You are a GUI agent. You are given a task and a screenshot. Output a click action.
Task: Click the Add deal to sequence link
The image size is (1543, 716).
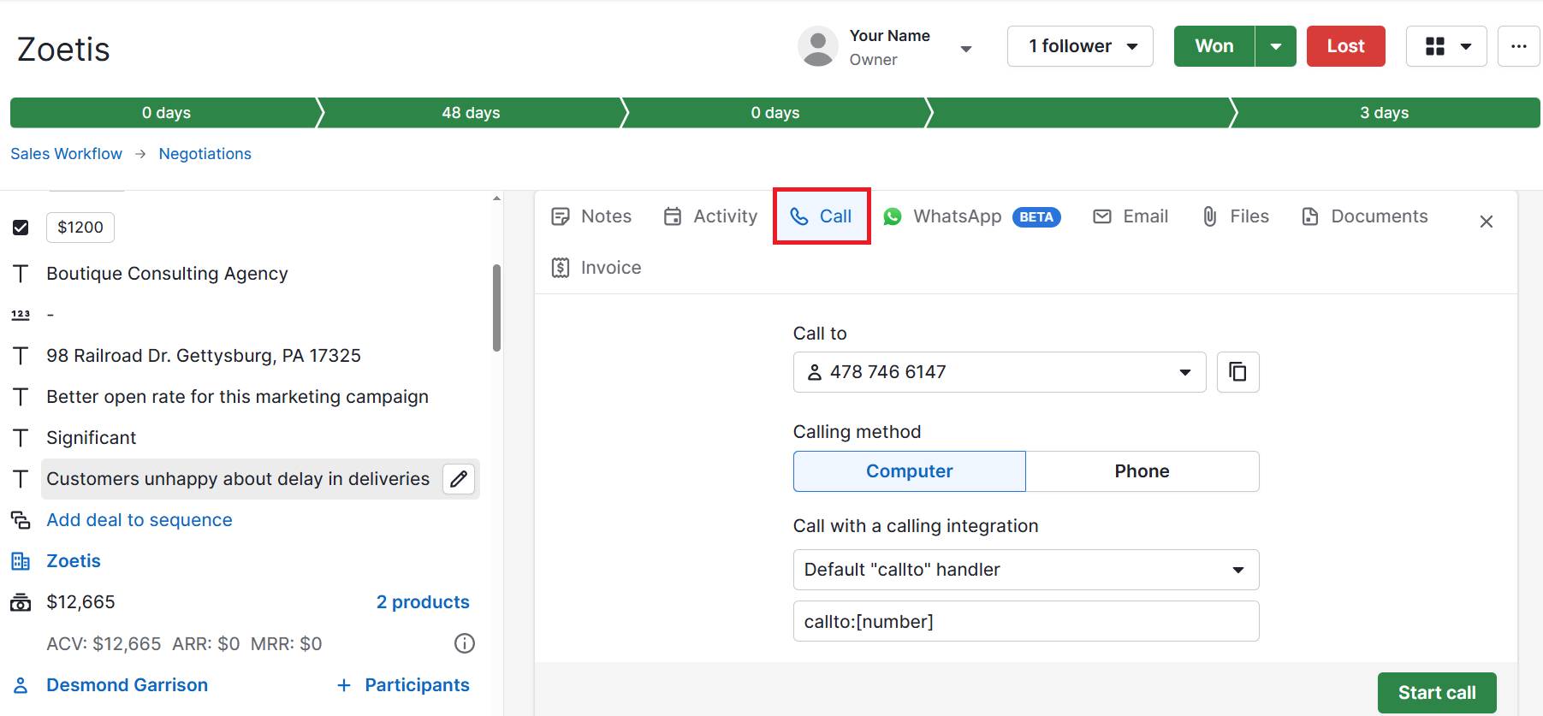click(x=139, y=520)
